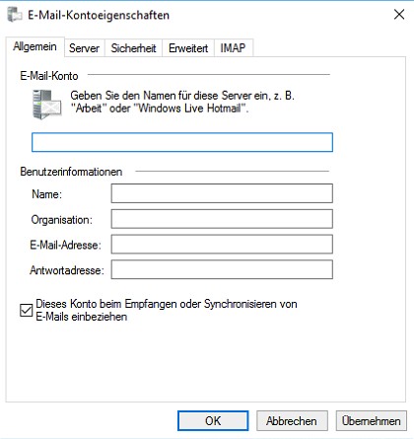
Task: Select the IMAP tab
Action: (233, 48)
